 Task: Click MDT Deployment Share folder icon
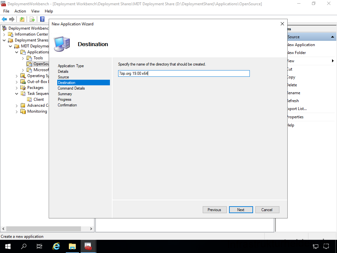pyautogui.click(x=17, y=46)
